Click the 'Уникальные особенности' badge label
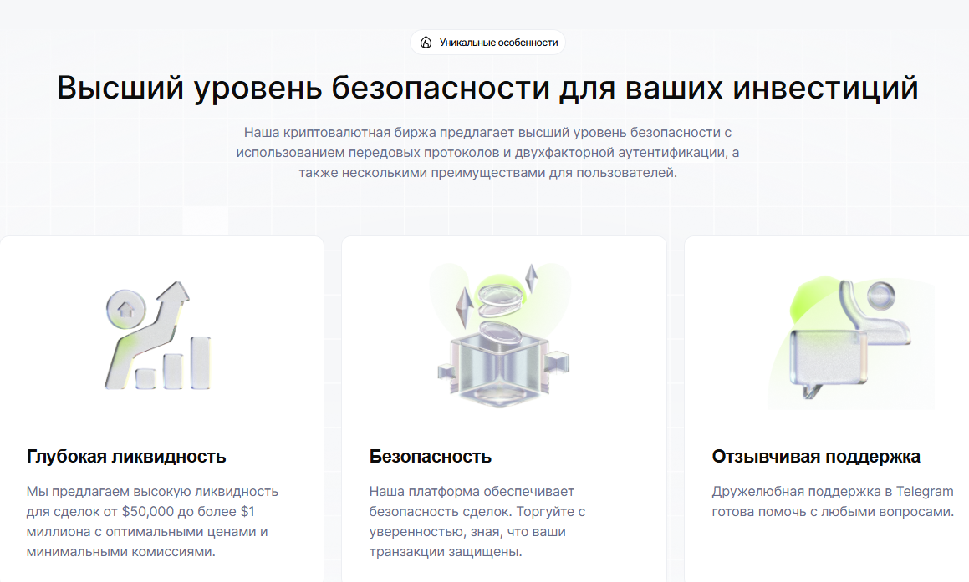The image size is (969, 582). pyautogui.click(x=498, y=43)
